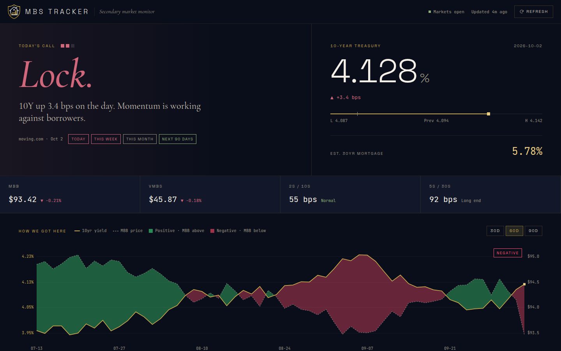Click the Prev 4.094 label
The height and width of the screenshot is (351, 561).
tap(436, 121)
